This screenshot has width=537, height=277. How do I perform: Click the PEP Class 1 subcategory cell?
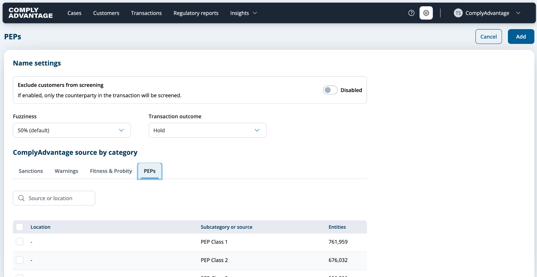coord(214,242)
